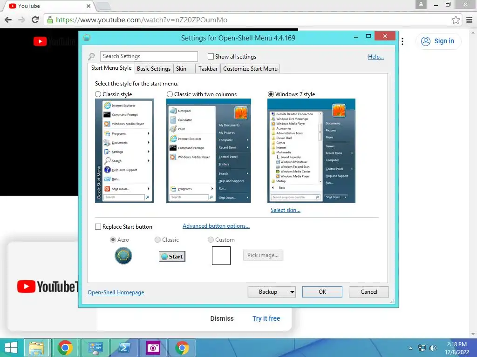Click the browser forward arrow
The width and height of the screenshot is (477, 357).
(x=21, y=20)
